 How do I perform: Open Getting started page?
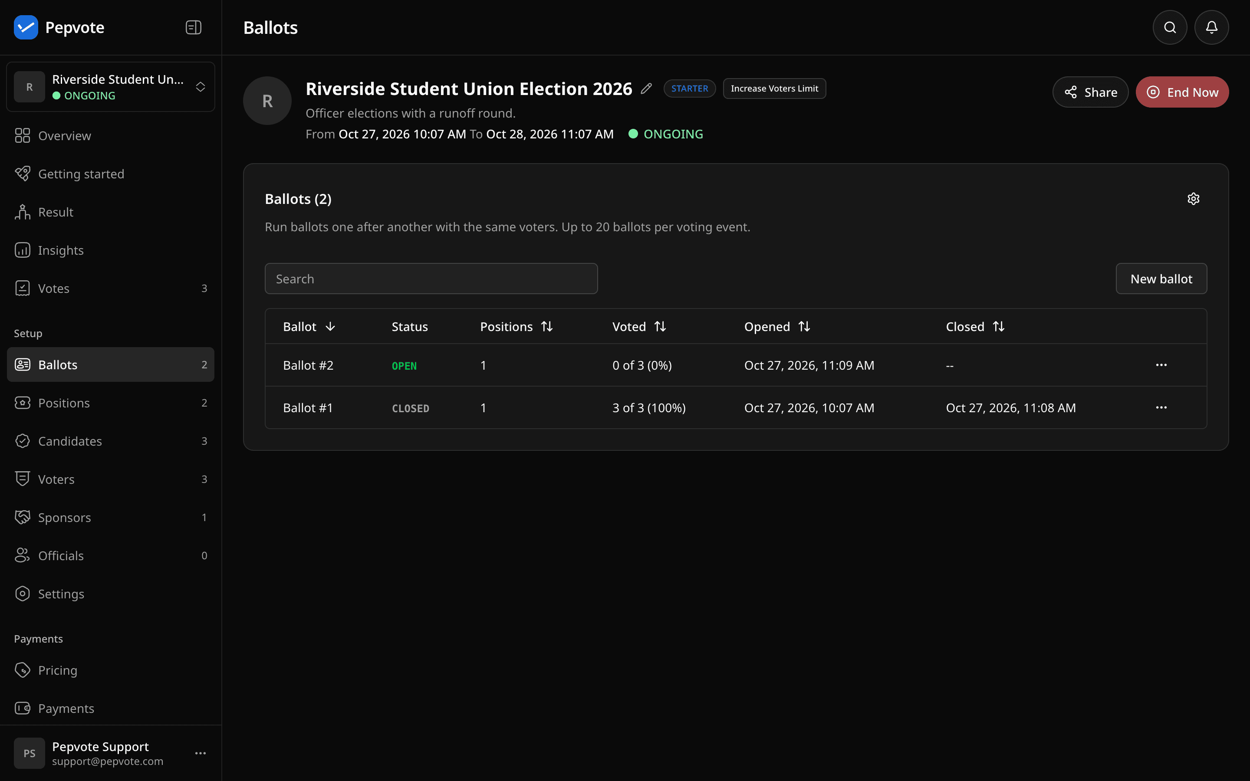tap(111, 174)
